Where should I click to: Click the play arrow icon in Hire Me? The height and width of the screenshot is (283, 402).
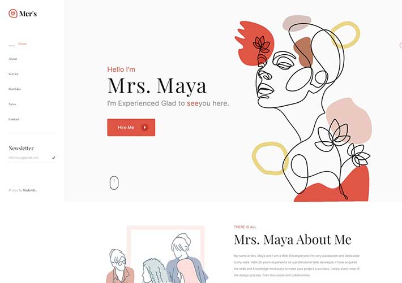tap(144, 128)
